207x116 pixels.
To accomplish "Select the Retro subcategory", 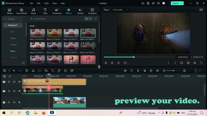I will tap(13, 51).
